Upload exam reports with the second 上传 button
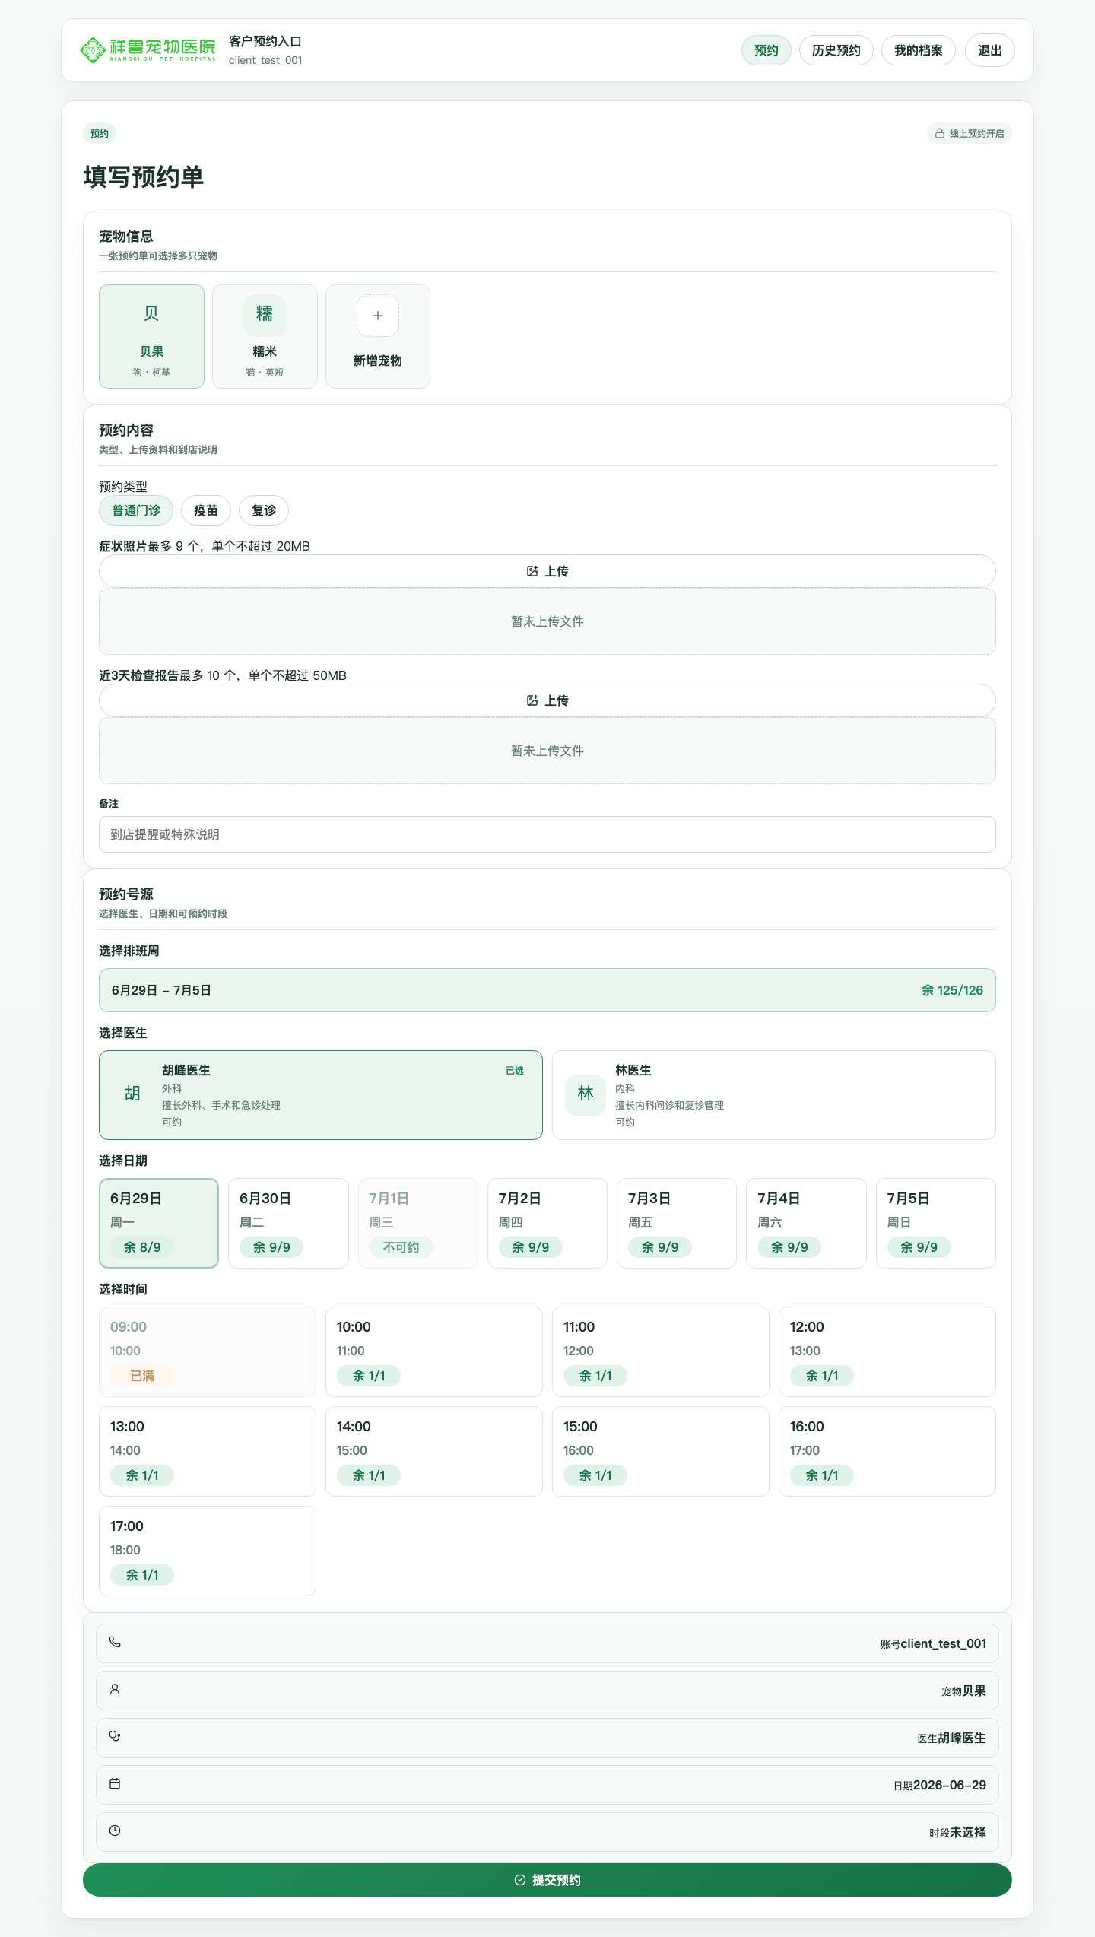The height and width of the screenshot is (1937, 1095). pos(547,700)
